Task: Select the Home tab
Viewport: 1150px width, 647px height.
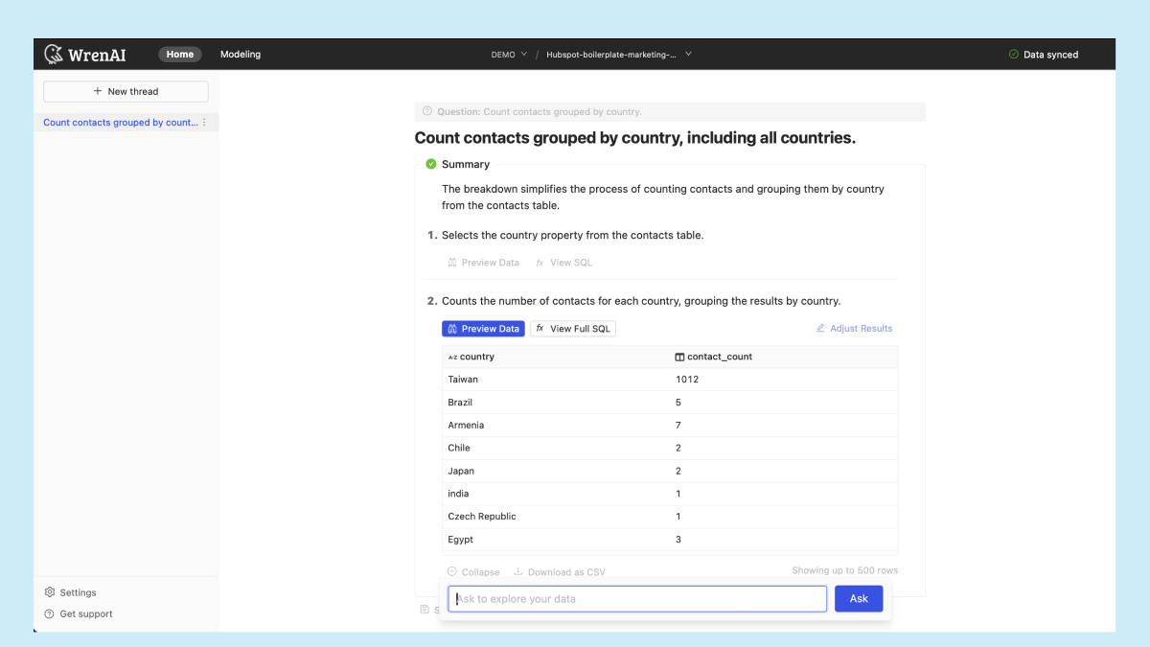Action: pyautogui.click(x=180, y=55)
